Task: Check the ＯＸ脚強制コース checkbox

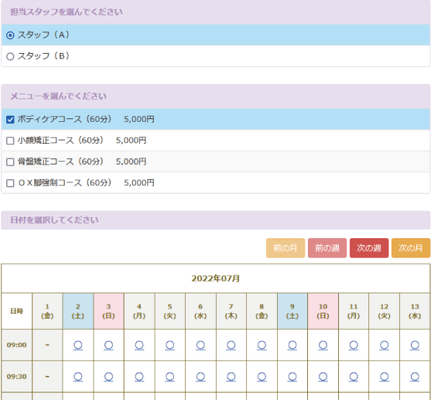Action: (x=10, y=183)
